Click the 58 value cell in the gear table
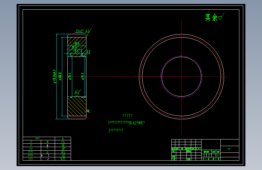The image size is (262, 170). (63, 145)
